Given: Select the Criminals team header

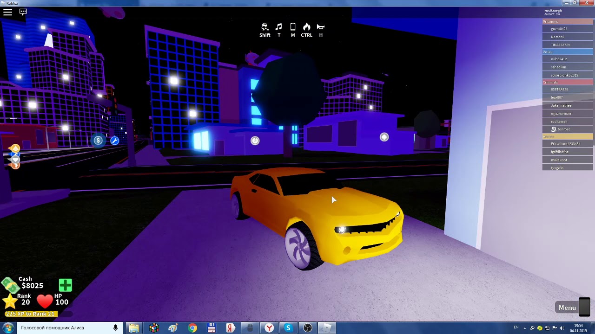Looking at the screenshot, I should pos(568,82).
